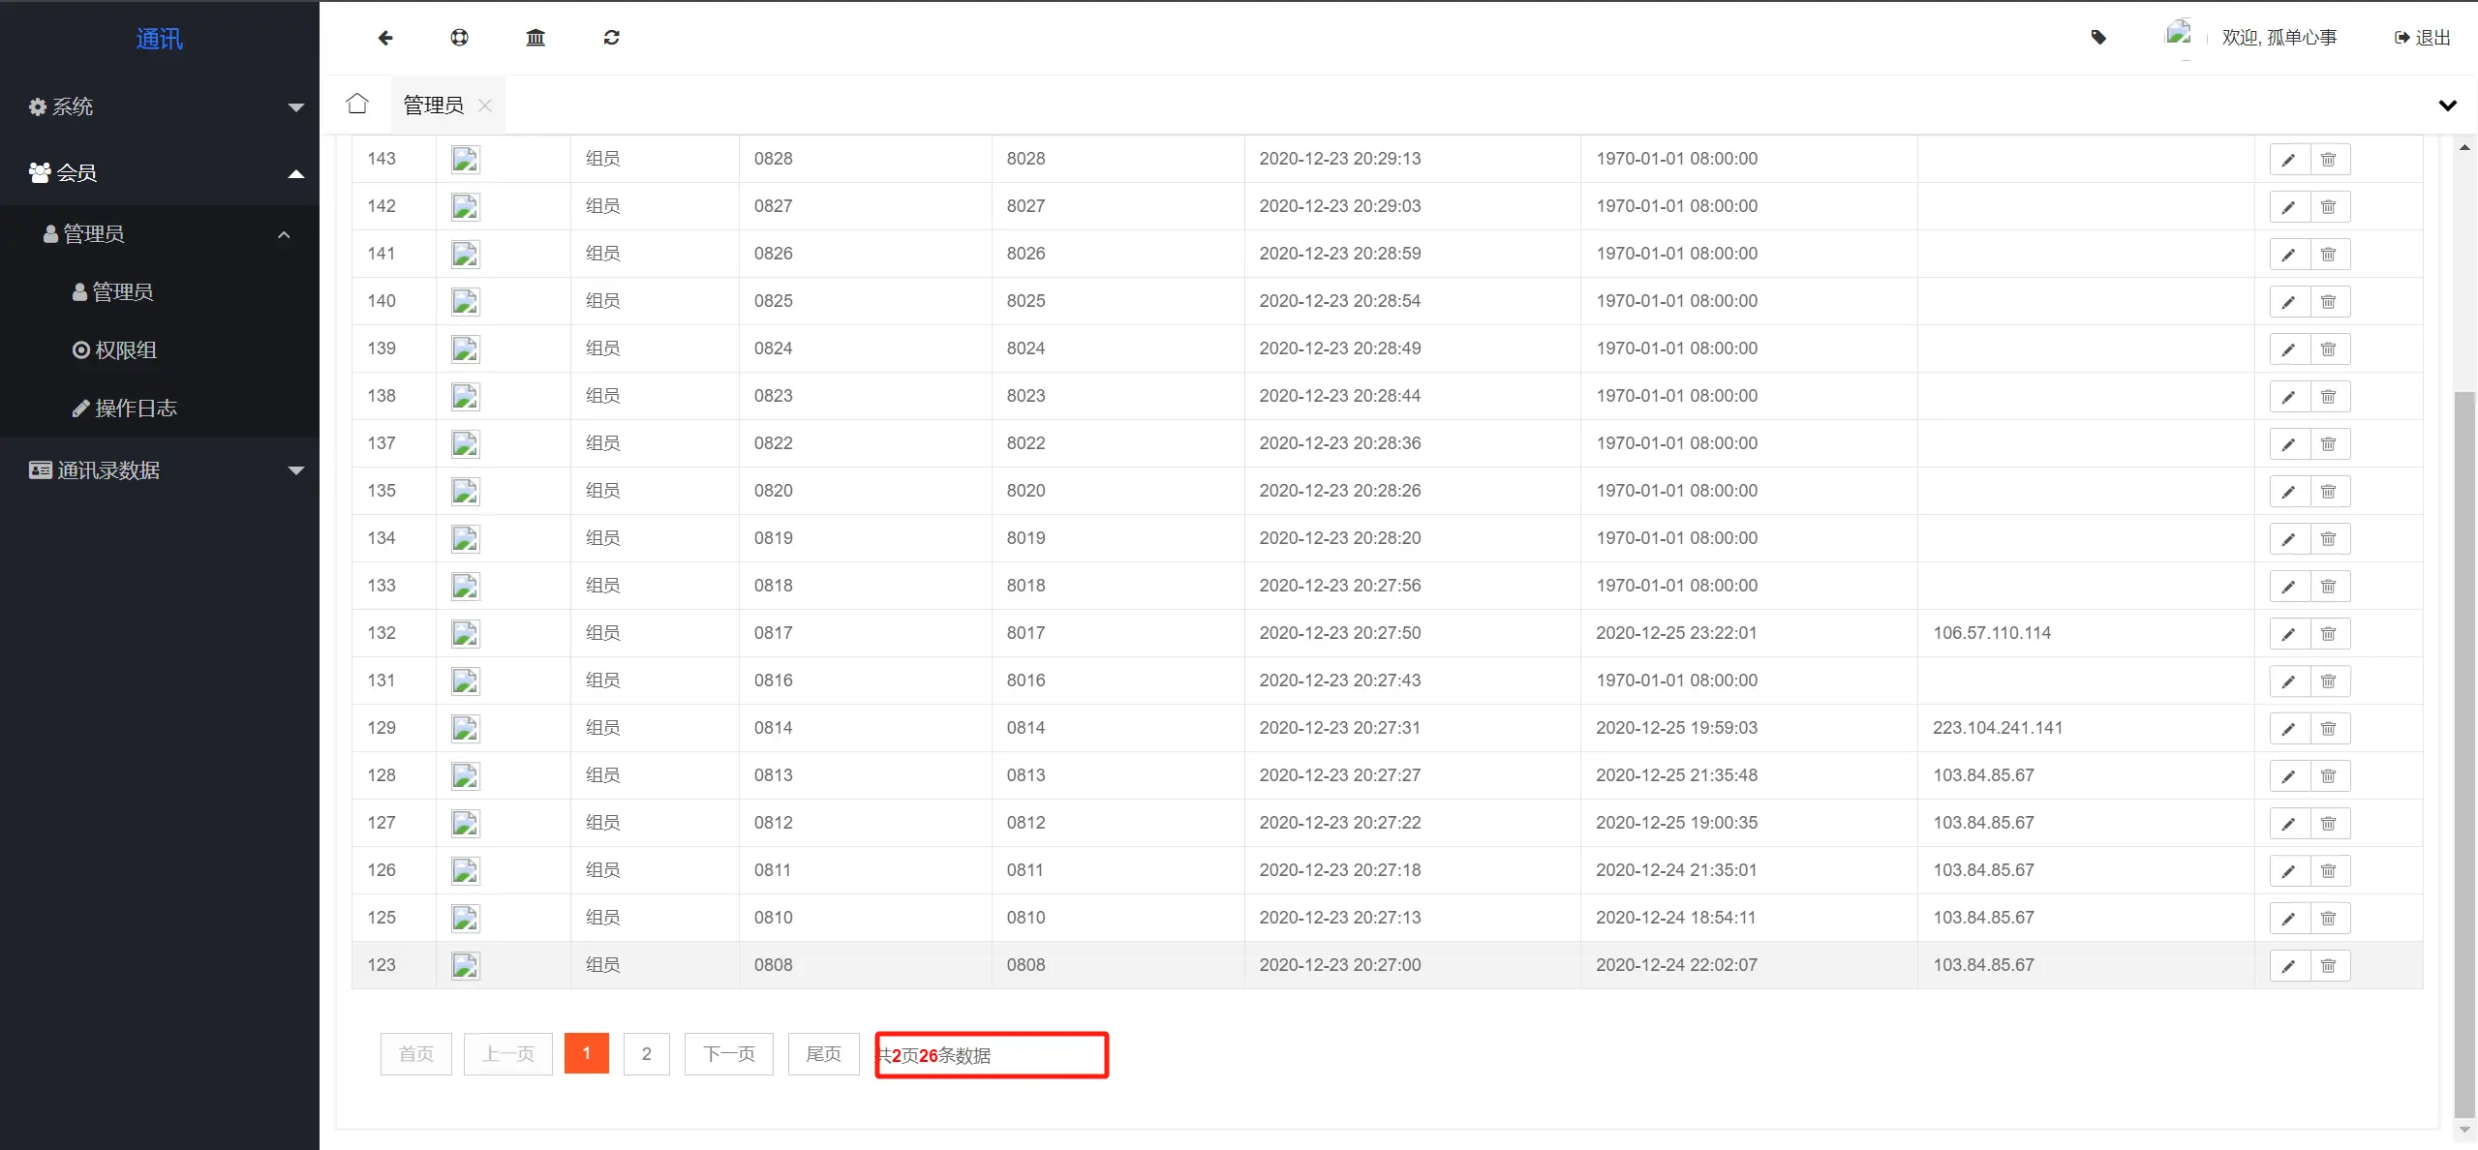
Task: Click the home icon in tab bar
Action: tap(357, 104)
